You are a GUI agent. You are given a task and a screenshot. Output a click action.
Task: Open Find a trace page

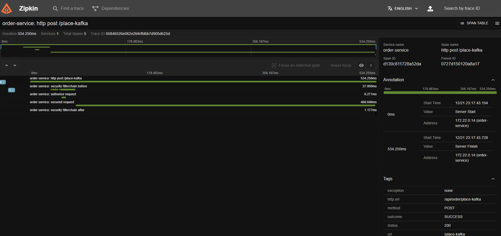tap(68, 8)
